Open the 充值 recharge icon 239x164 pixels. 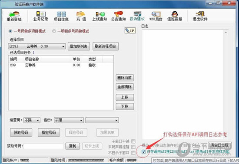click(81, 16)
